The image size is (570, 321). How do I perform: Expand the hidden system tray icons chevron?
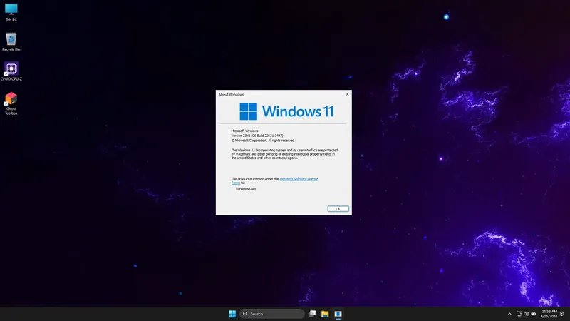pyautogui.click(x=509, y=314)
